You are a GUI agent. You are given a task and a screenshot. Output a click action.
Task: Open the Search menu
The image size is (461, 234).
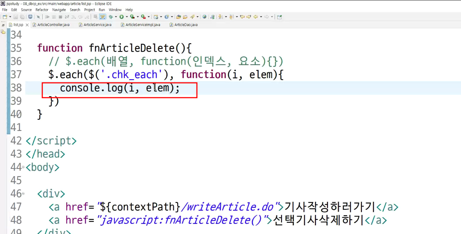(75, 10)
